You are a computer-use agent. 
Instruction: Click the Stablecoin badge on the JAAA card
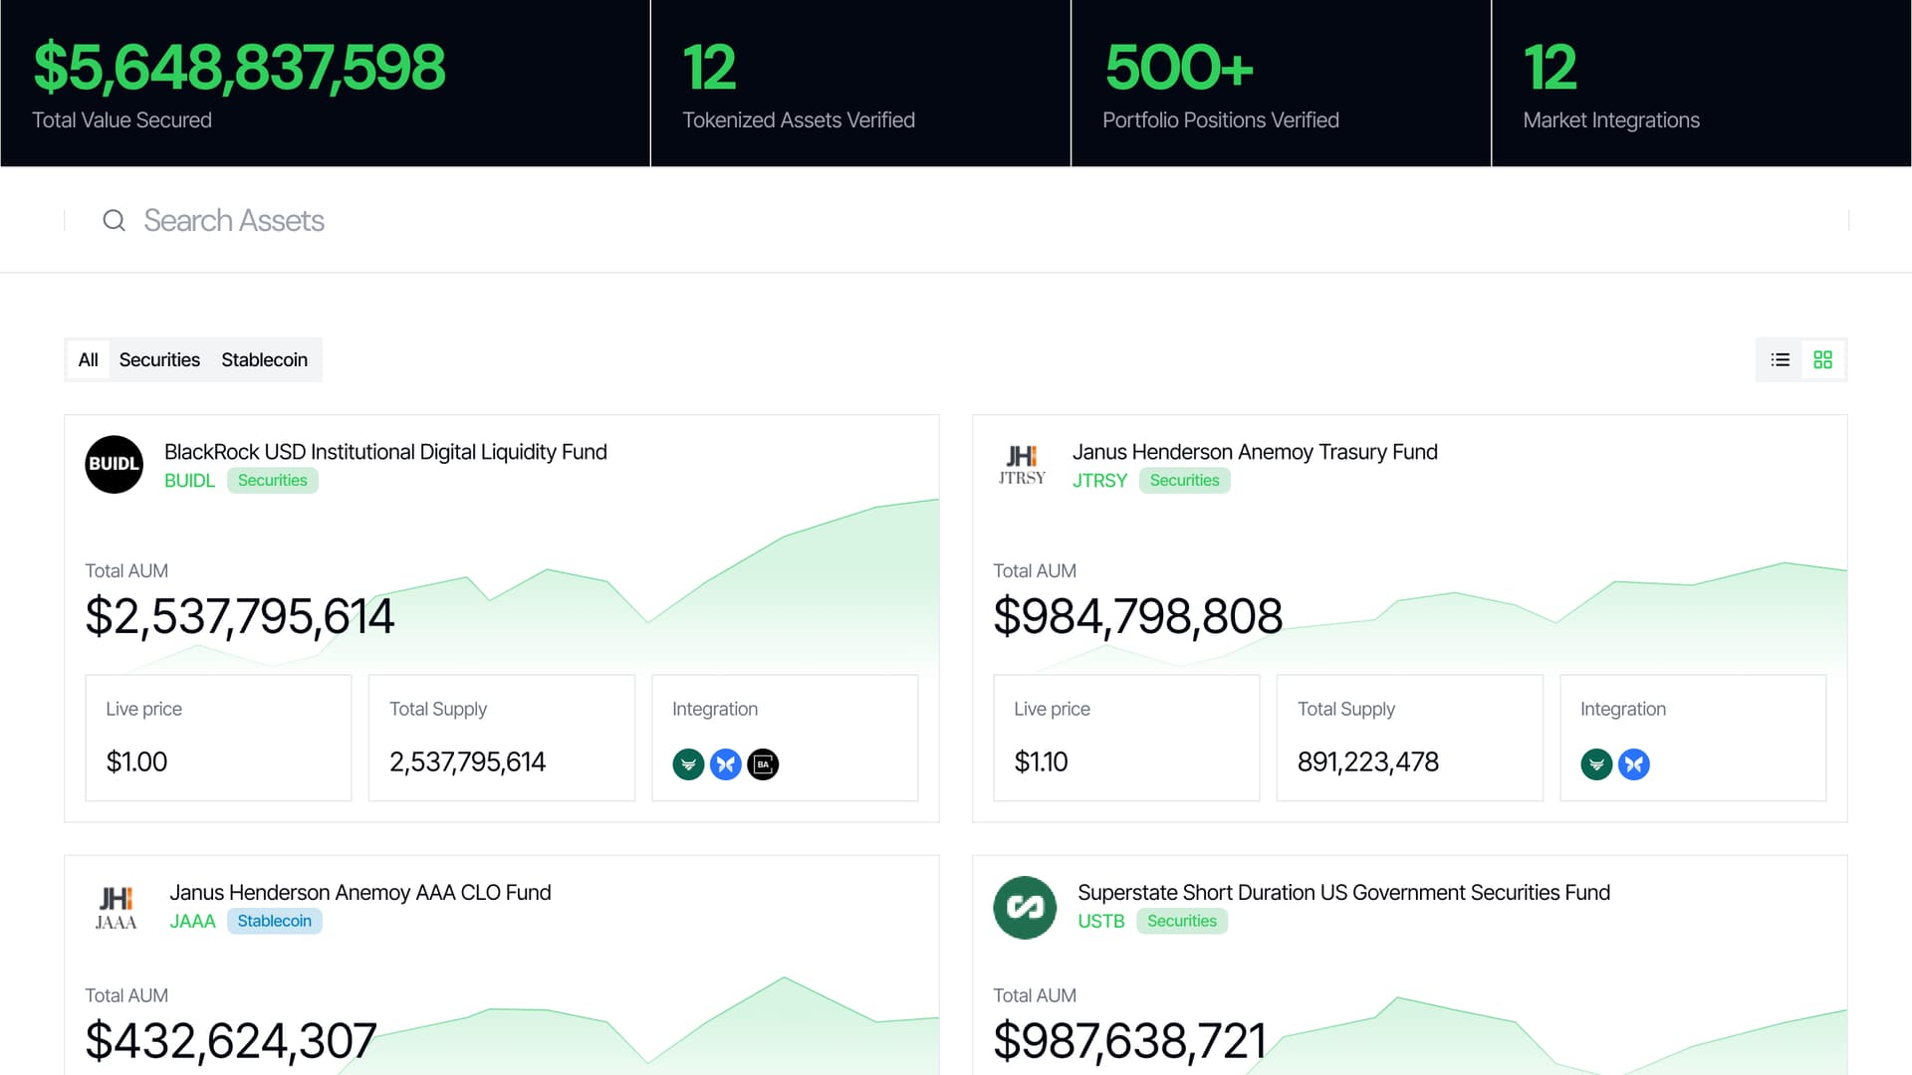tap(274, 922)
